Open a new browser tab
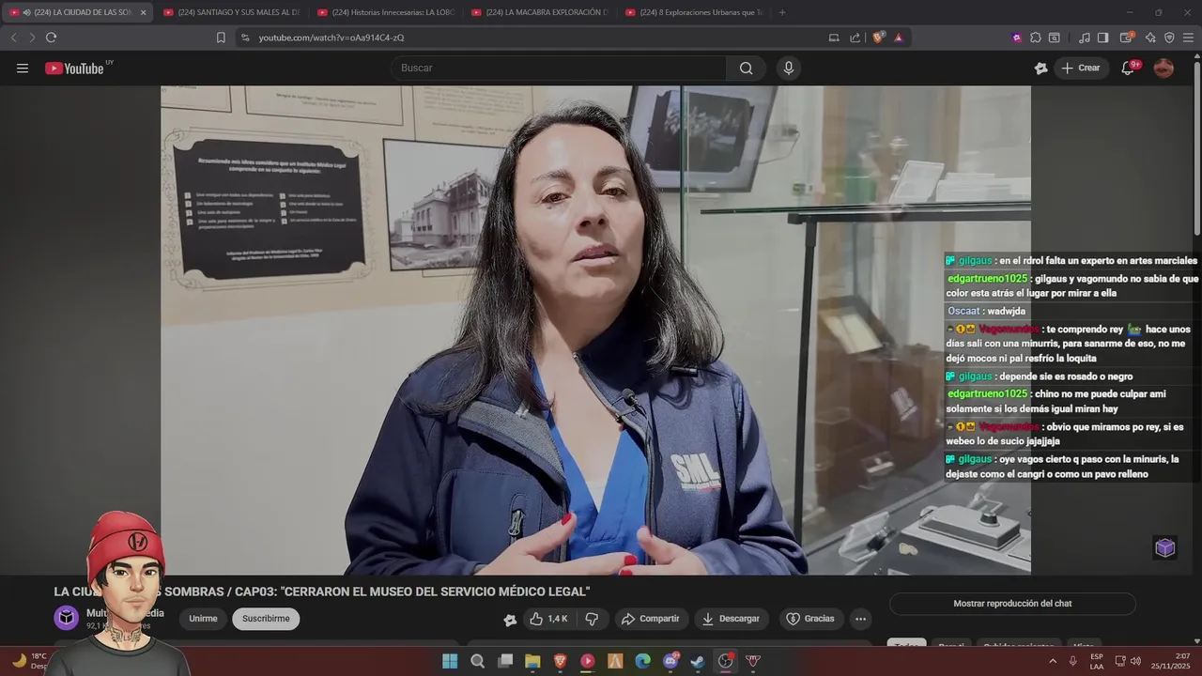Screen dimensions: 1202x676 pos(782,12)
